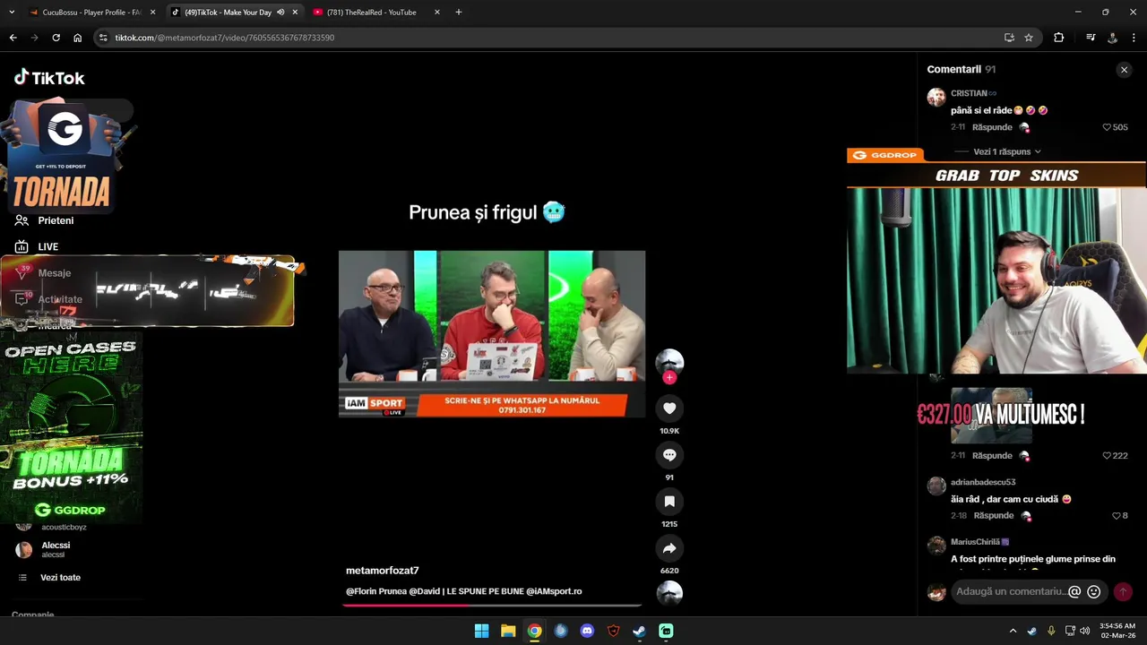Screen dimensions: 1147x645
Task: Seek using the video progress bar
Action: [x=492, y=606]
